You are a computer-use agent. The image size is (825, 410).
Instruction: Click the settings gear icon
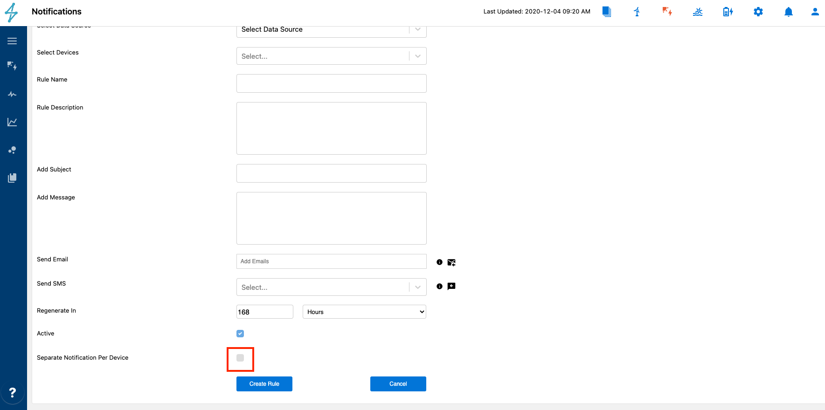click(x=758, y=12)
